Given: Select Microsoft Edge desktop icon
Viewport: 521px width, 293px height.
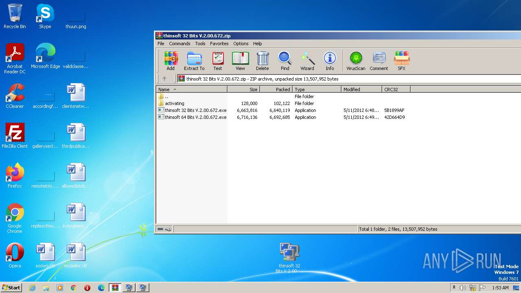Looking at the screenshot, I should (x=45, y=56).
